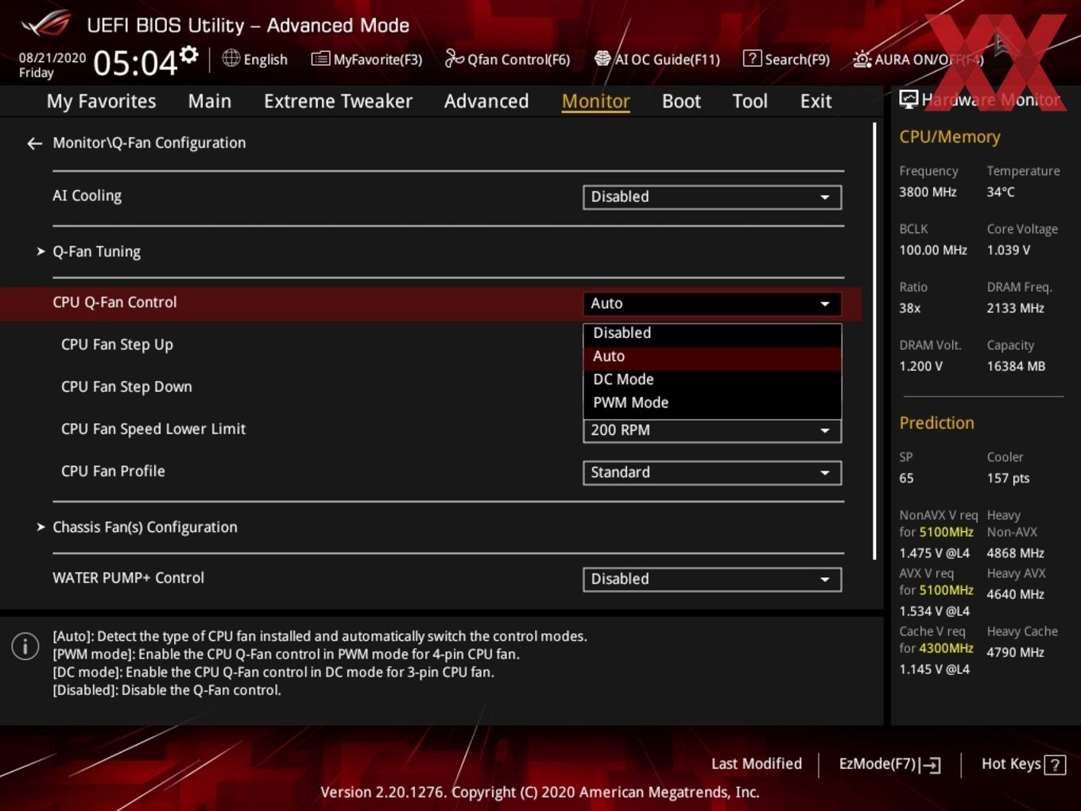Click the 08/21/2020 date
The image size is (1081, 811).
coord(52,58)
